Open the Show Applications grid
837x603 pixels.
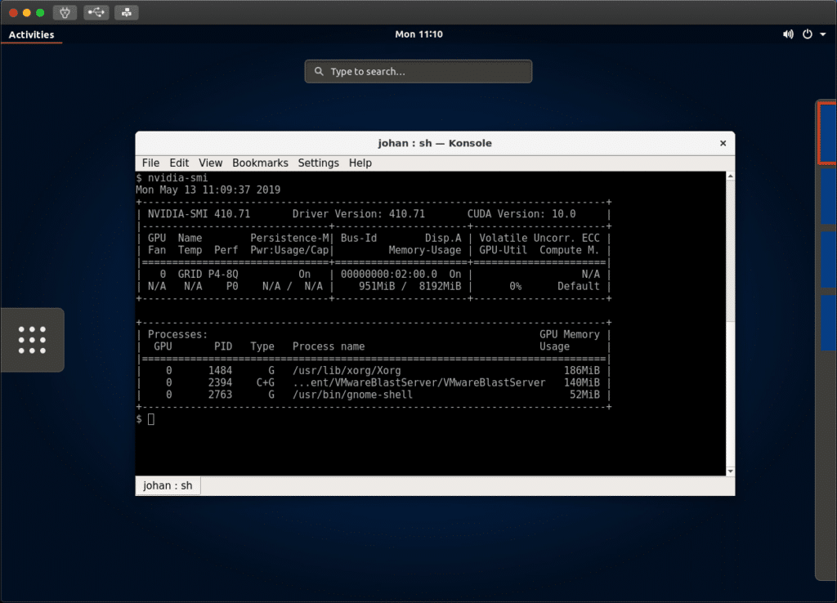click(x=32, y=340)
